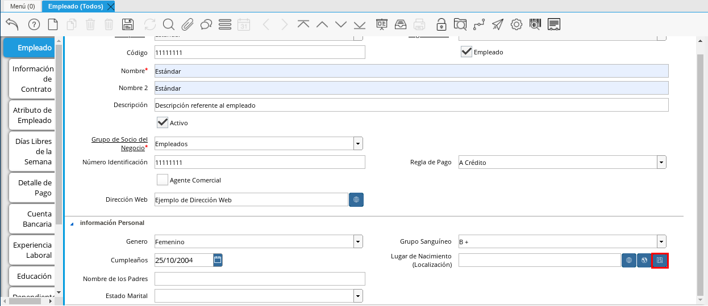Uncheck the Empleado checkbox
Screen dimensions: 708x306
pos(467,52)
